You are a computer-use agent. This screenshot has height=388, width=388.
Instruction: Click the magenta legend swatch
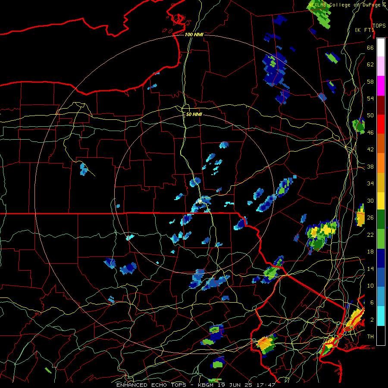click(381, 86)
